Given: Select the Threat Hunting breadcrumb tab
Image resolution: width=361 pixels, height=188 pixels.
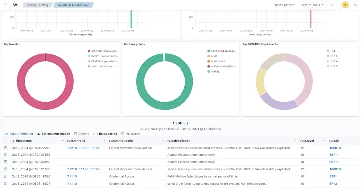Looking at the screenshot, I should coord(38,5).
